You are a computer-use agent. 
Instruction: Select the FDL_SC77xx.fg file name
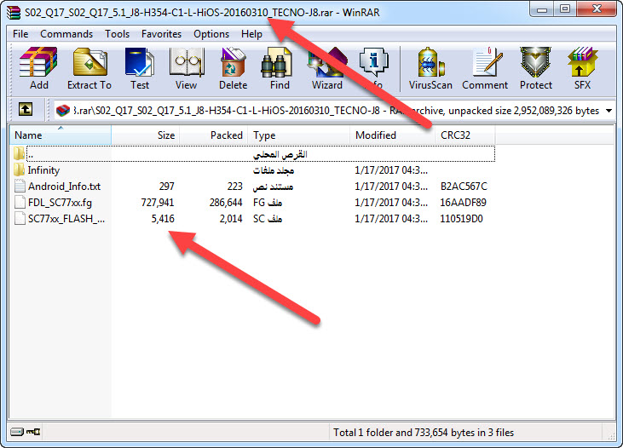coord(60,203)
